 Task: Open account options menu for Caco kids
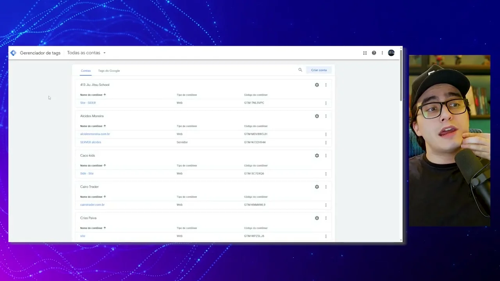coord(326,155)
